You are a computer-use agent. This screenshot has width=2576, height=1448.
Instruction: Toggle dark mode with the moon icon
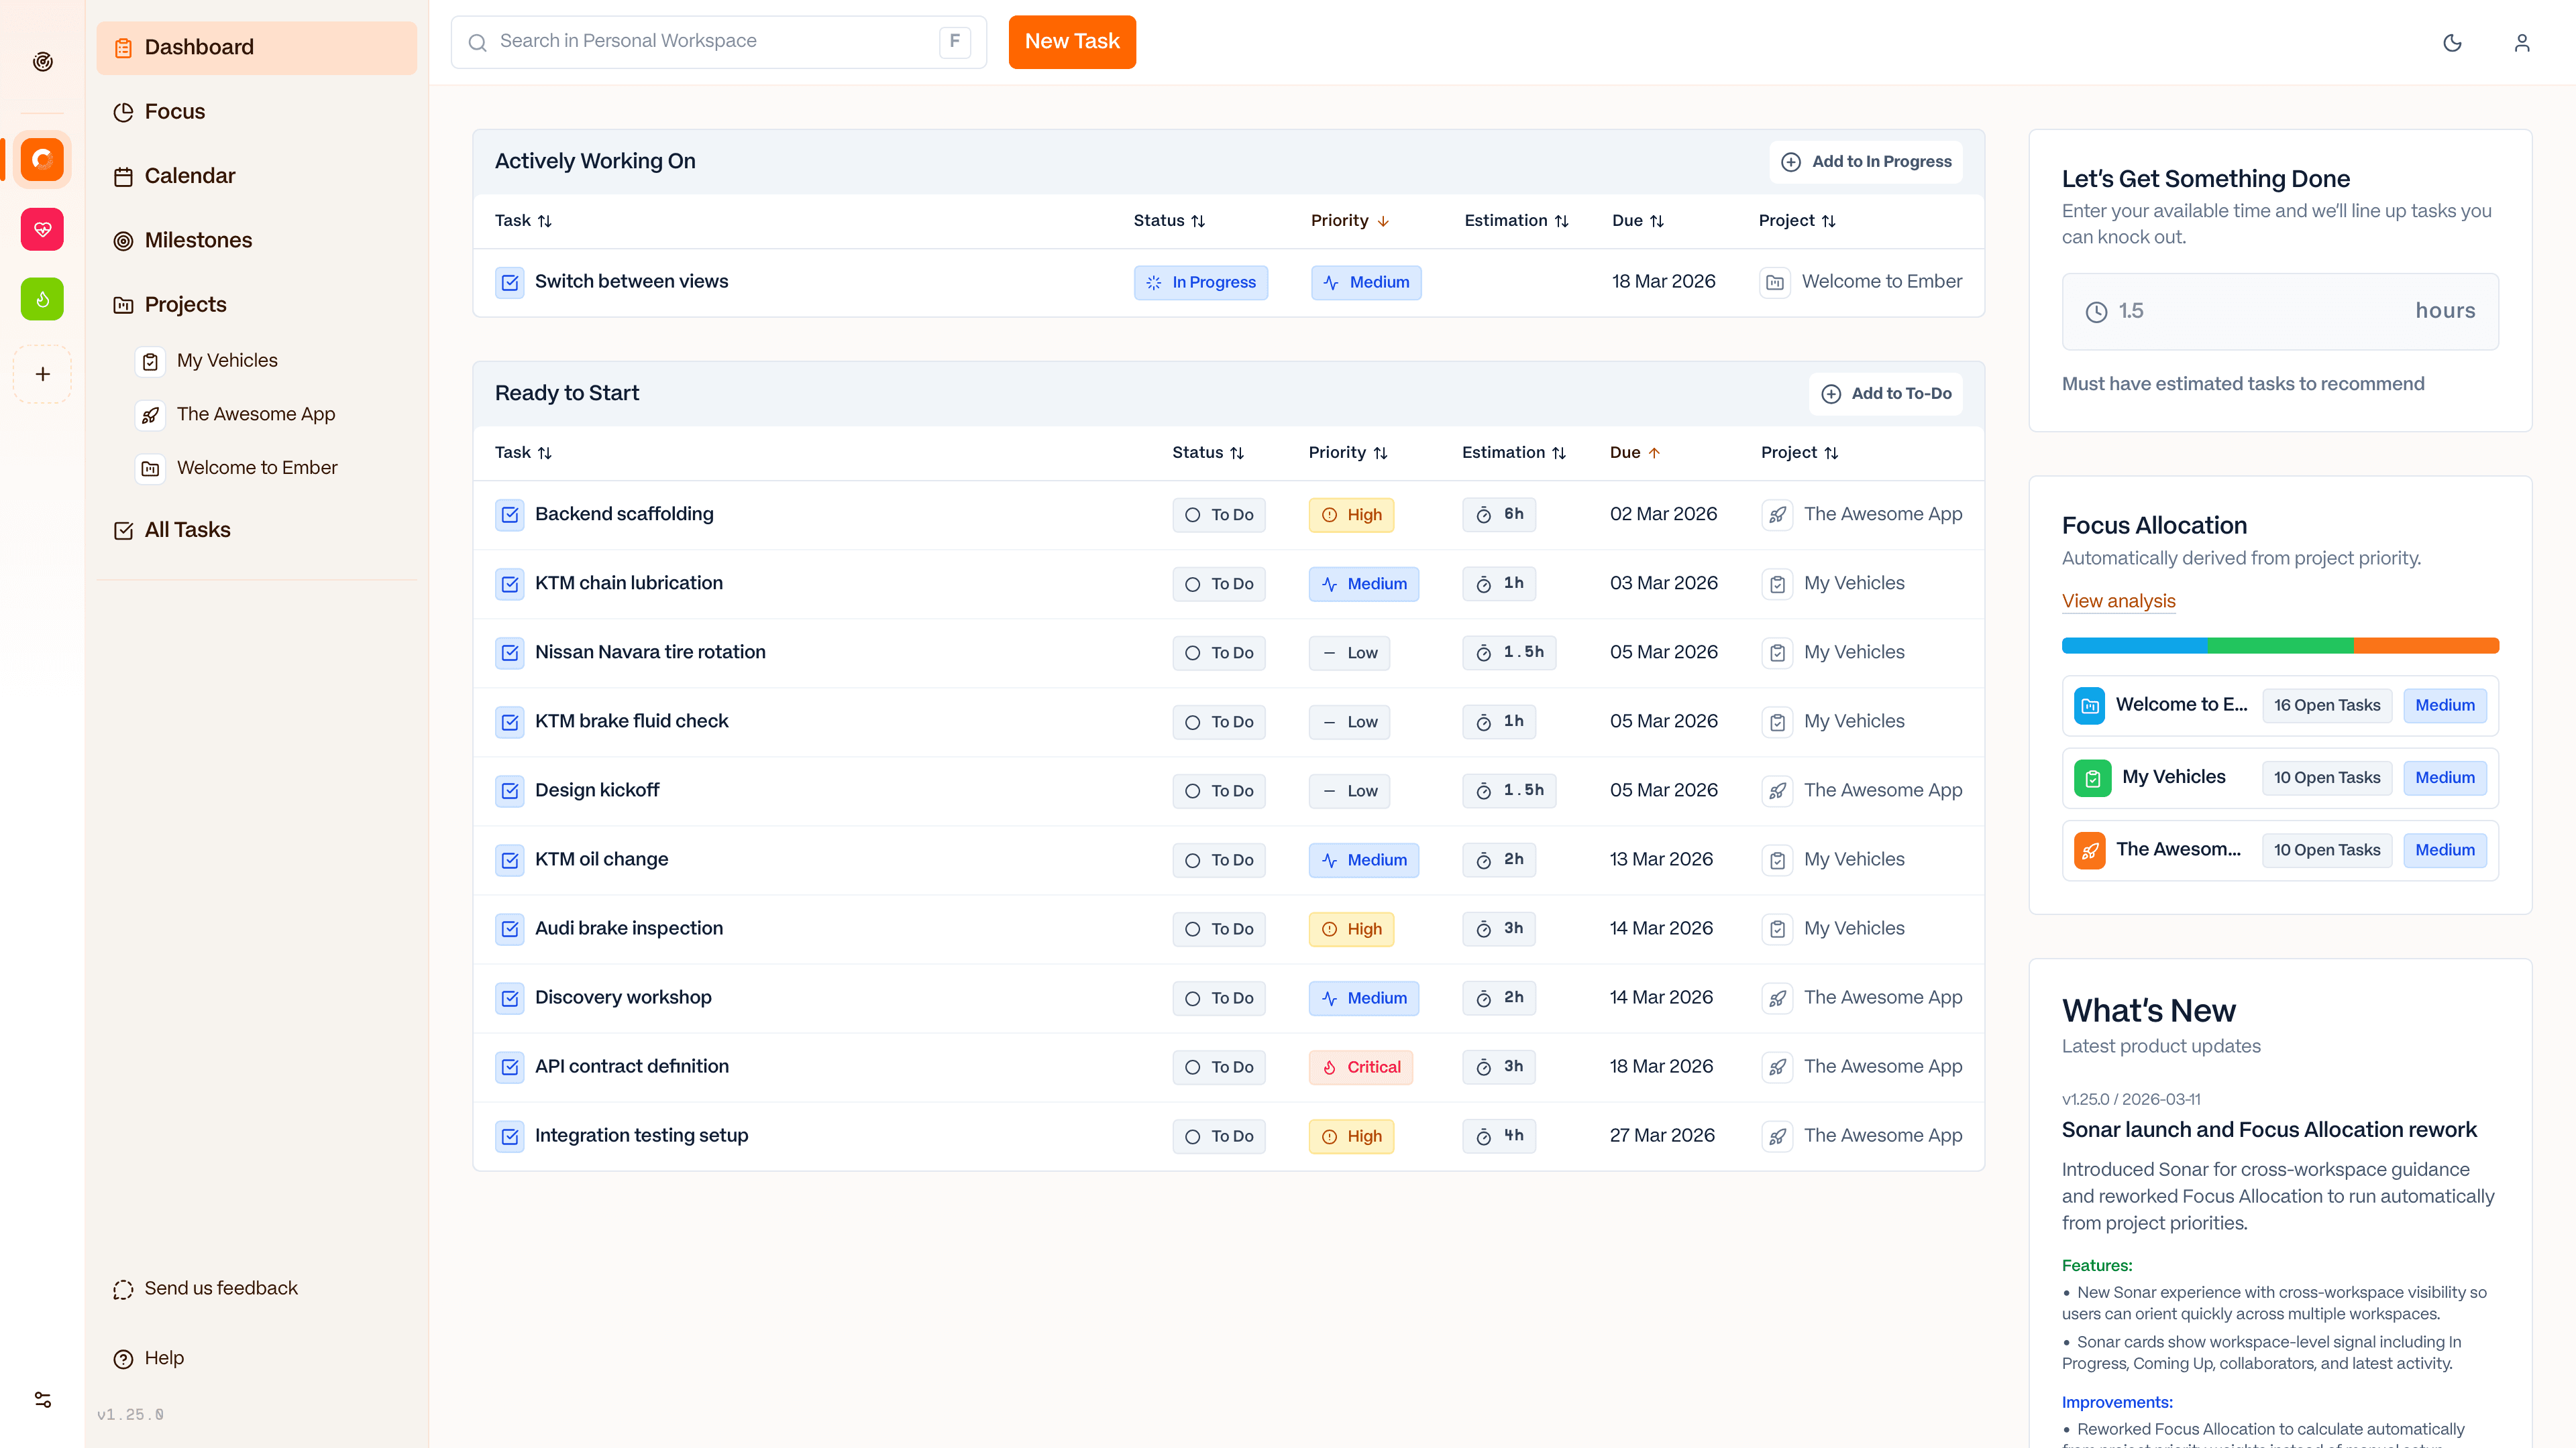(x=2452, y=43)
